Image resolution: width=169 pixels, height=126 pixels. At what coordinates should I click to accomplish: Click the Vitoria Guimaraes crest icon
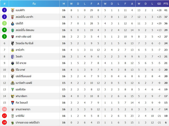click(x=13, y=43)
